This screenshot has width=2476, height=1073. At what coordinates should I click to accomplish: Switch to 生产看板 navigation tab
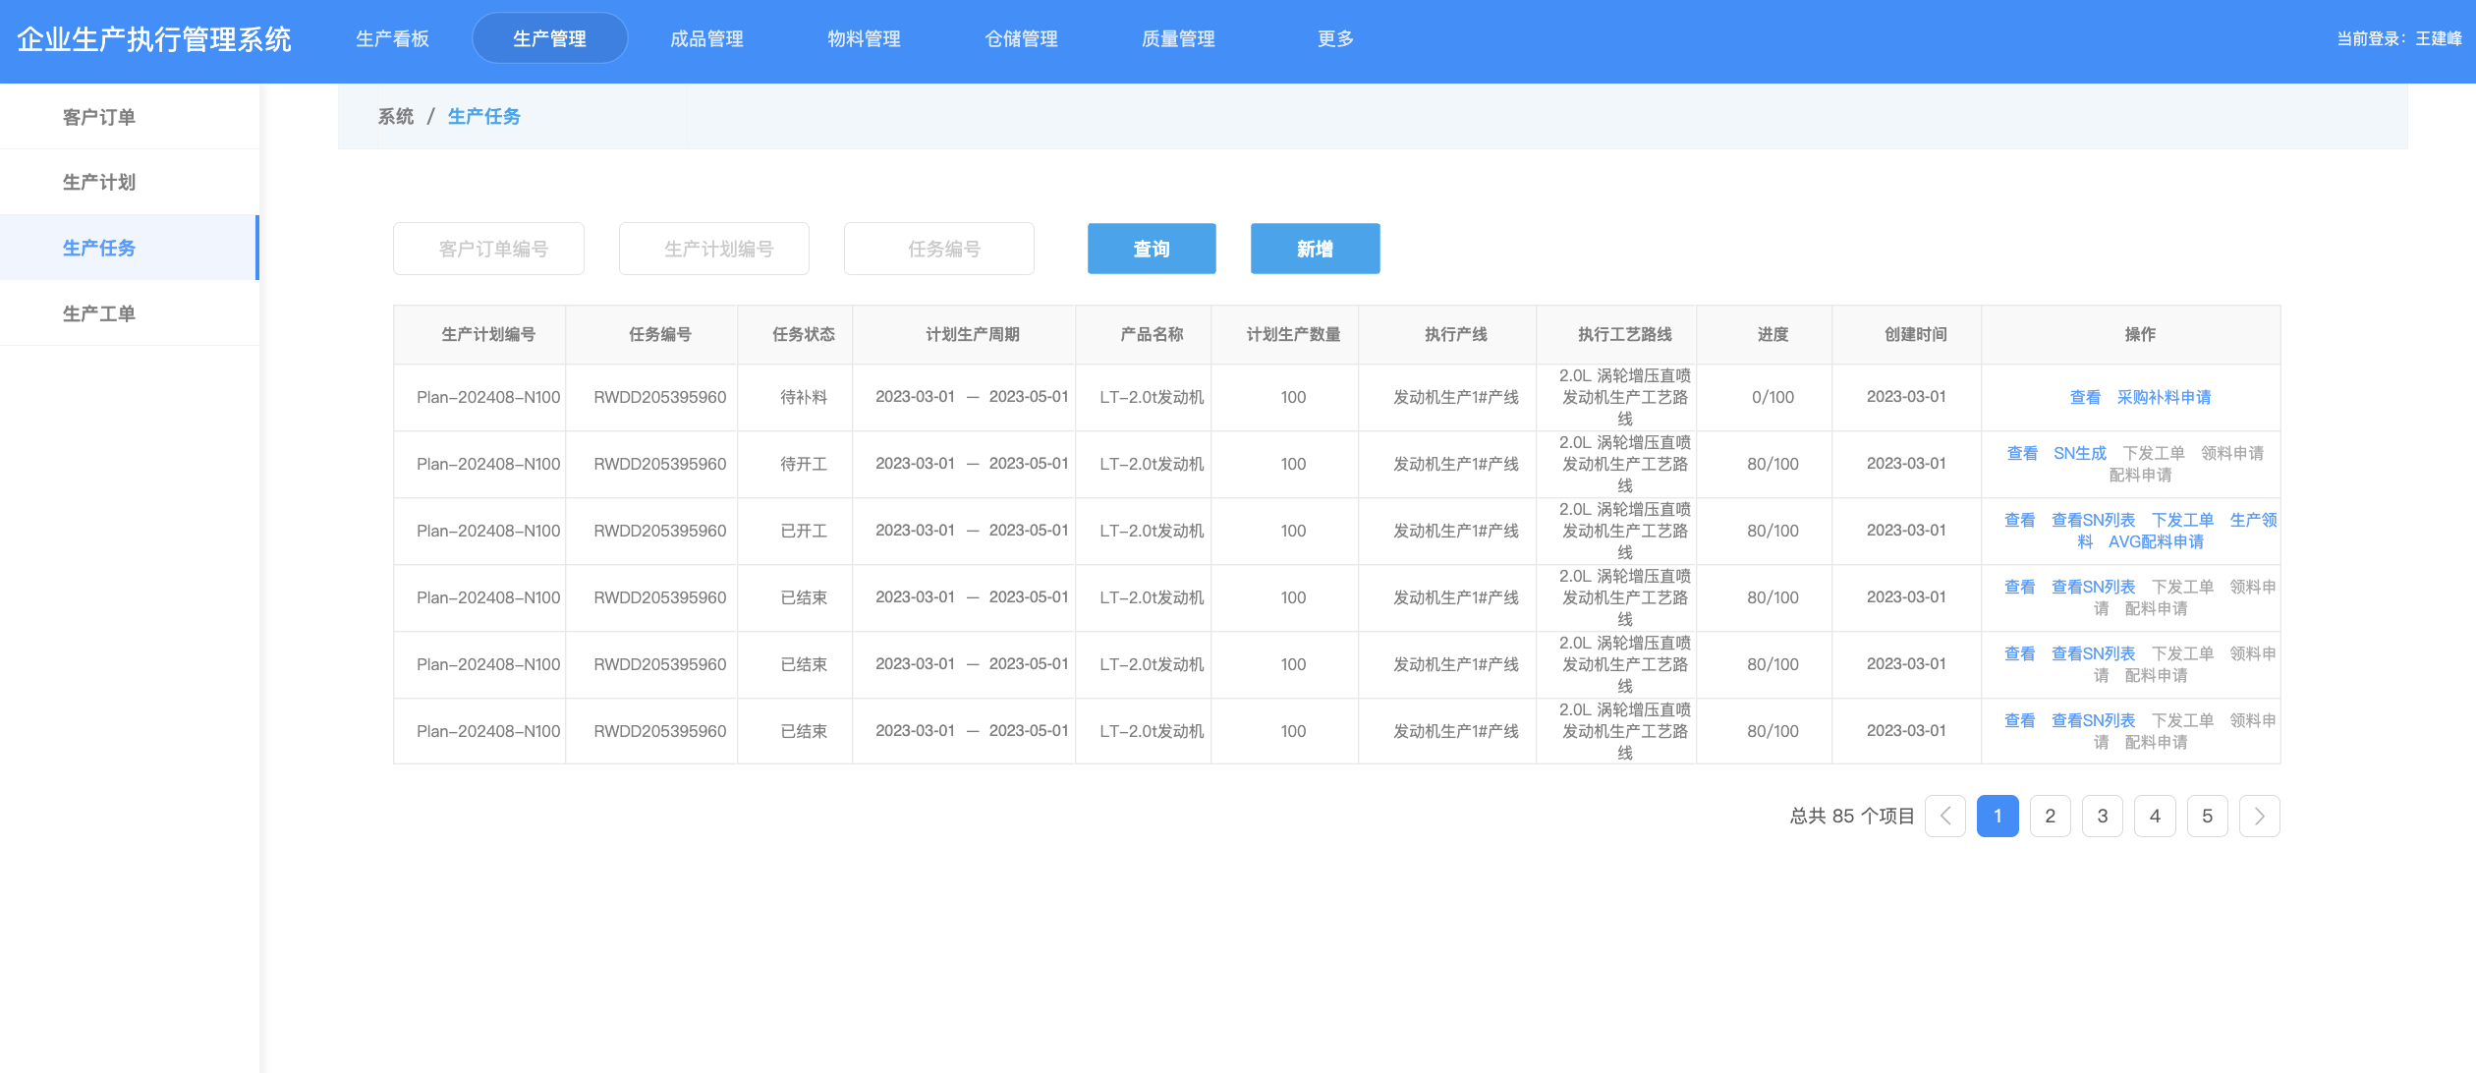pos(392,38)
